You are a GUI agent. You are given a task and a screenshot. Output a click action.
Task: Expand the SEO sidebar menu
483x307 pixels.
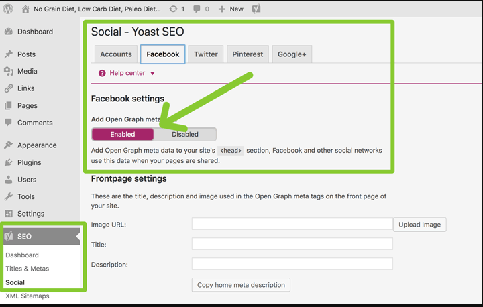click(x=24, y=236)
